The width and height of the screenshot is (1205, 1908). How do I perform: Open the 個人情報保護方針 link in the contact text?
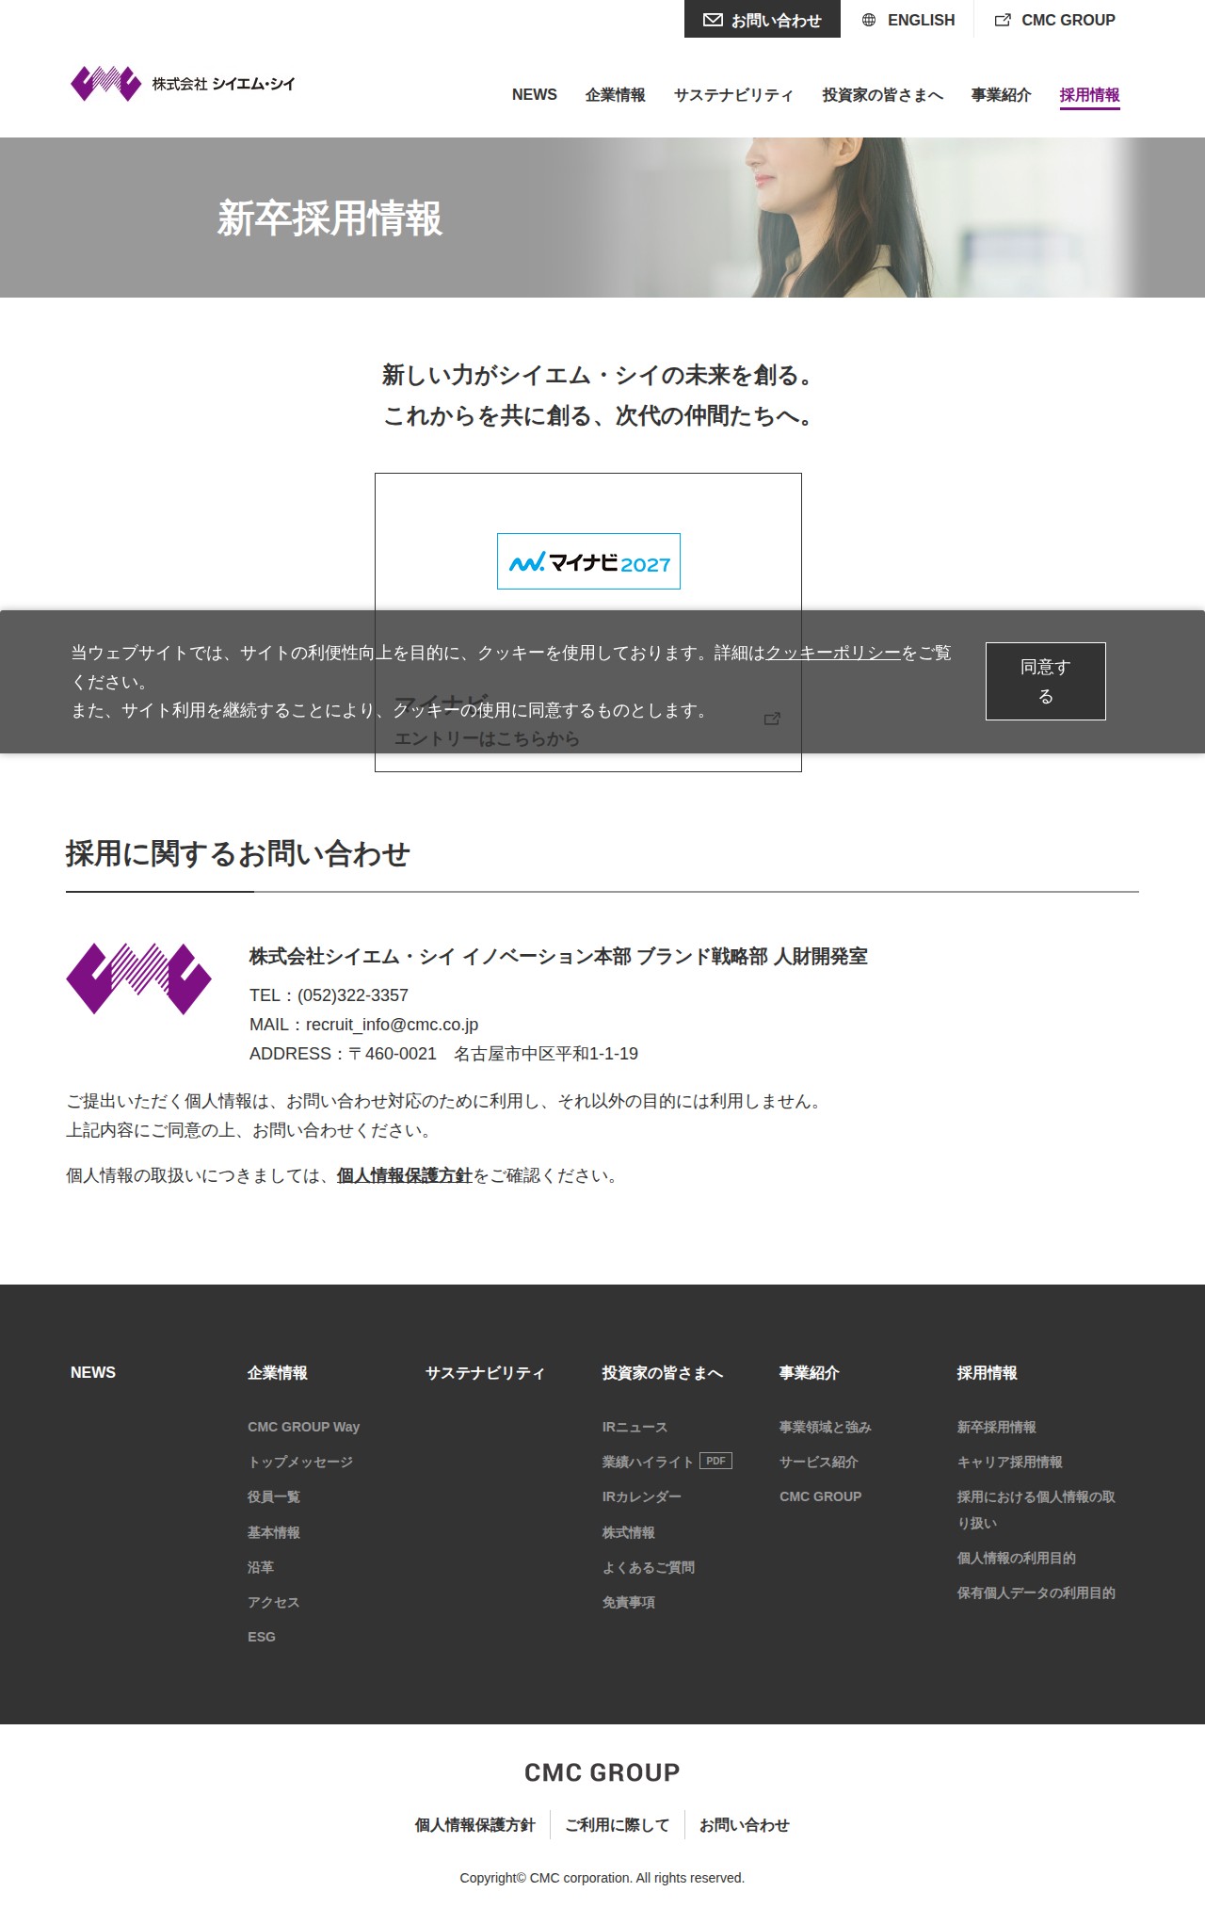404,1175
